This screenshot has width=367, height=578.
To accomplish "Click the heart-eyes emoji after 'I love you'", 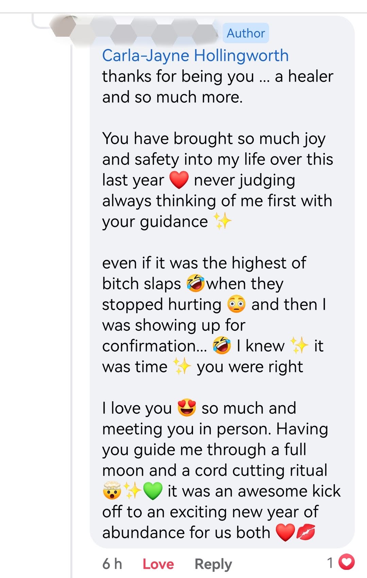I will (187, 408).
